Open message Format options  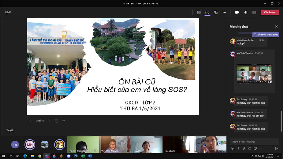[233, 148]
